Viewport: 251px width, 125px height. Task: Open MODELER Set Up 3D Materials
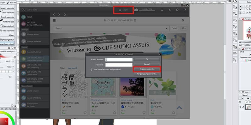[x=35, y=24]
